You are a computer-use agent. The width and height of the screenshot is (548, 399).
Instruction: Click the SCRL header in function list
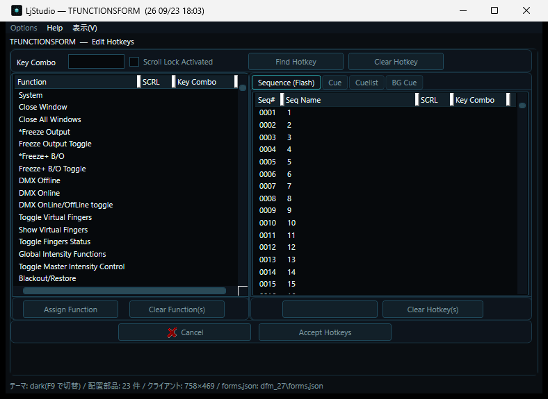coord(156,82)
